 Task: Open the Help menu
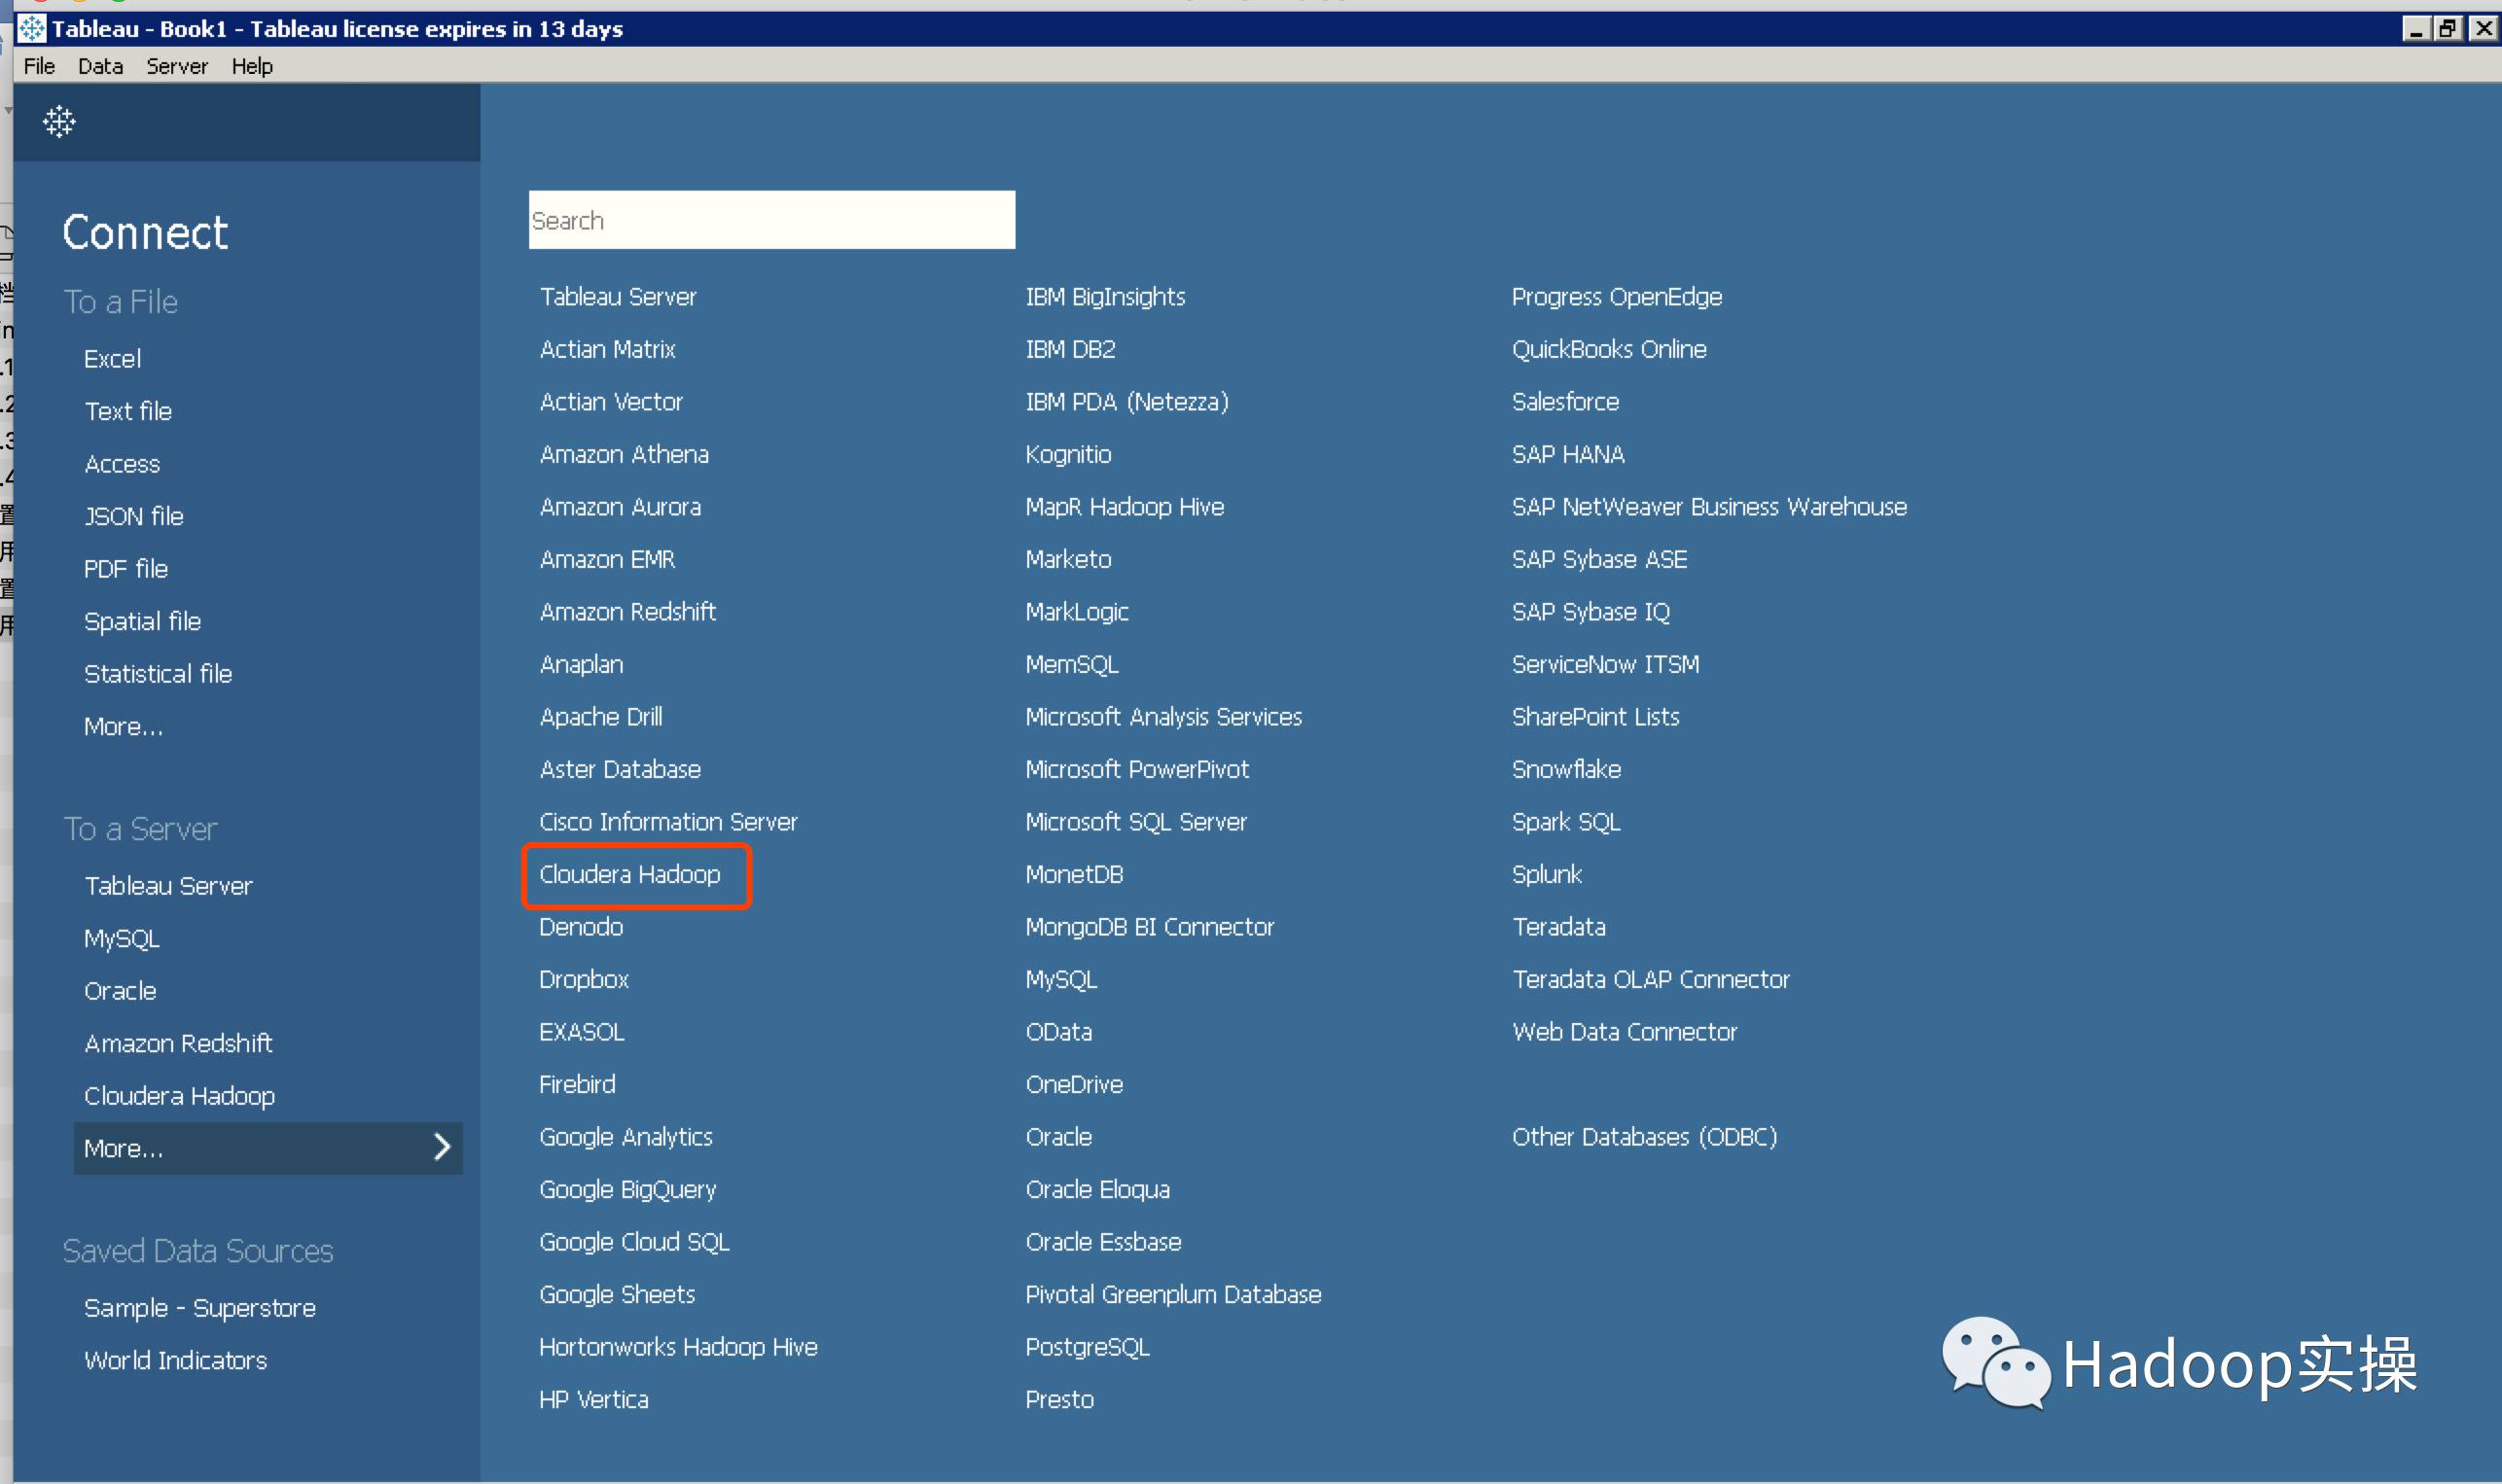point(252,66)
